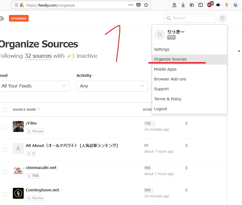Click the FREE plan badge
This screenshot has height=205, width=242.
coord(171,37)
